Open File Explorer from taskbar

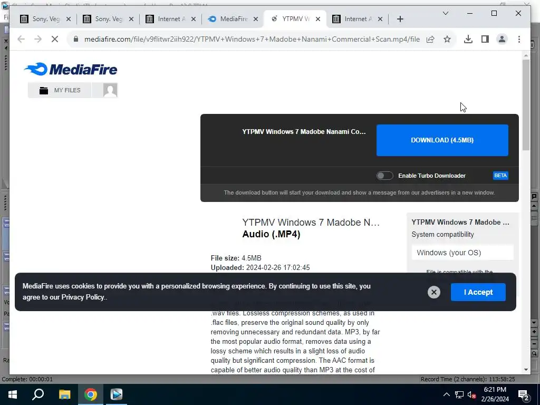(64, 394)
